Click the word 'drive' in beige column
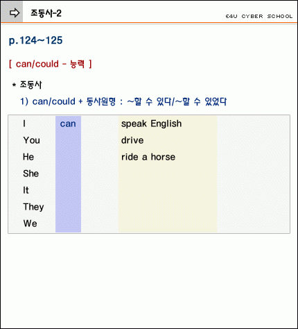 132,140
